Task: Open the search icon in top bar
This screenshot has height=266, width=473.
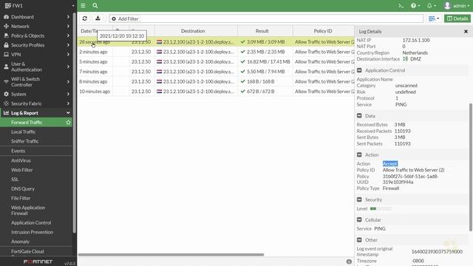Action: 95,5
